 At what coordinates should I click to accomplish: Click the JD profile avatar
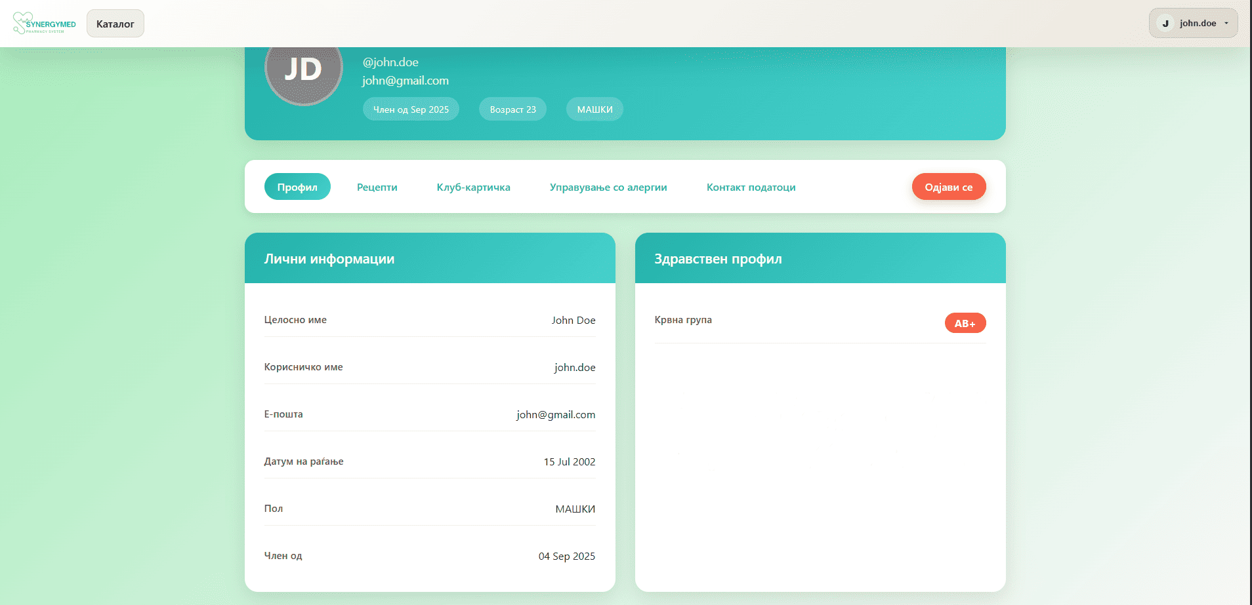[x=303, y=70]
